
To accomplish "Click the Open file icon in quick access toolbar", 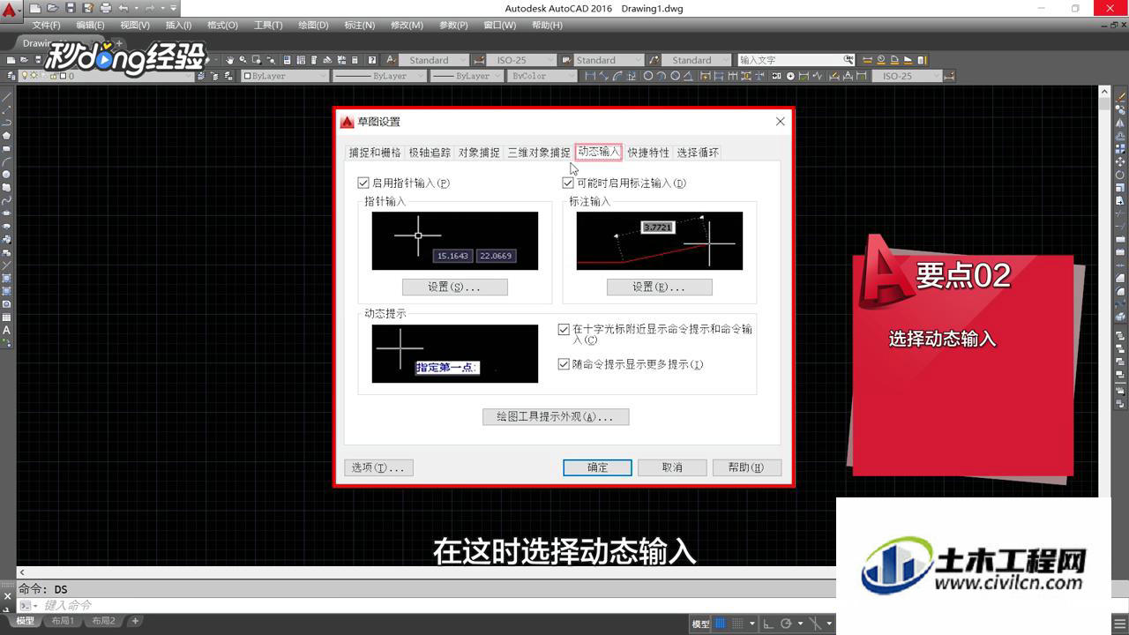I will [53, 8].
